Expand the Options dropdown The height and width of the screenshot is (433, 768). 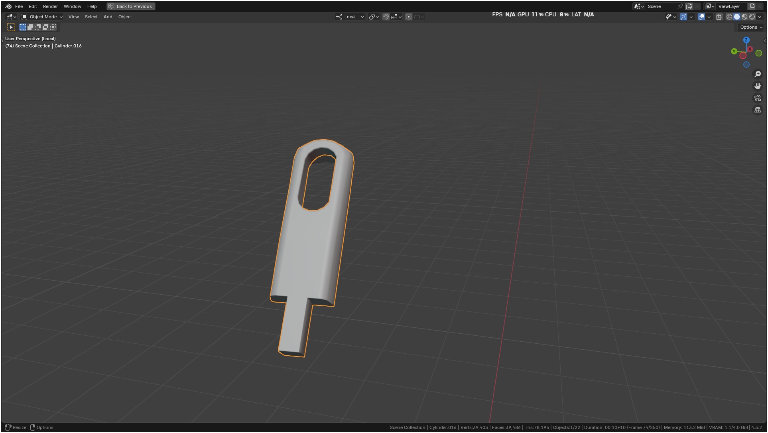751,27
